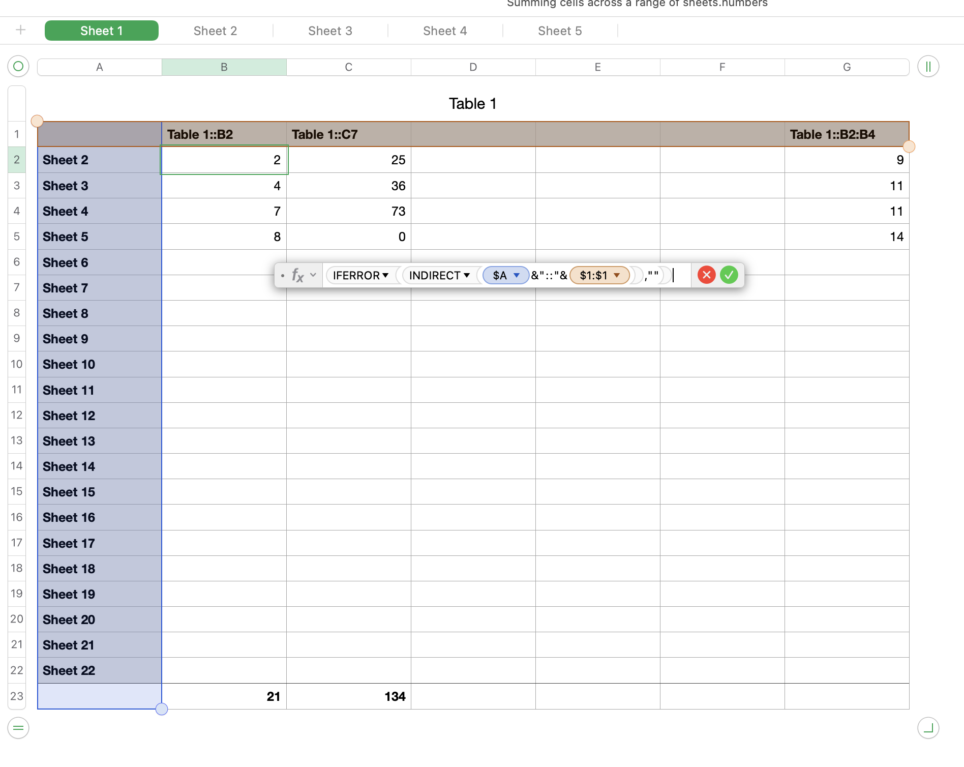Open the fx function menu in the formula editor
964x767 pixels.
[x=304, y=275]
